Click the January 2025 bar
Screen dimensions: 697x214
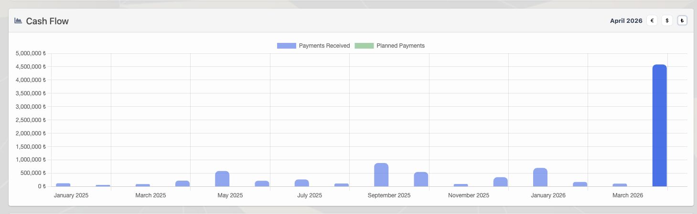pos(63,184)
